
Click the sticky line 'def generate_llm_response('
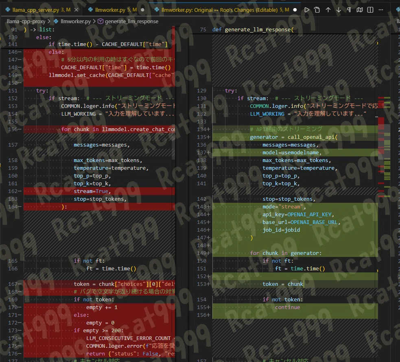pyautogui.click(x=253, y=30)
